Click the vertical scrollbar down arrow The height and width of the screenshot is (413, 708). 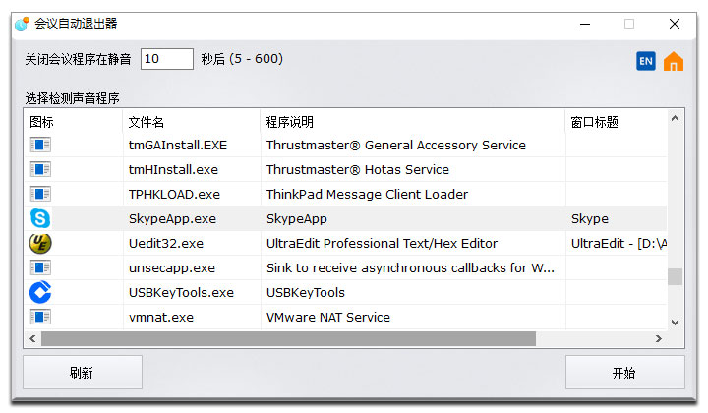pyautogui.click(x=675, y=323)
